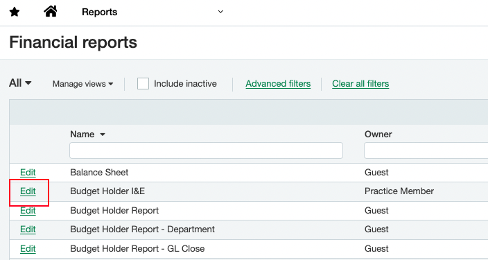Screen dimensions: 488x260
Task: Focus the Owner filter input field
Action: 426,150
